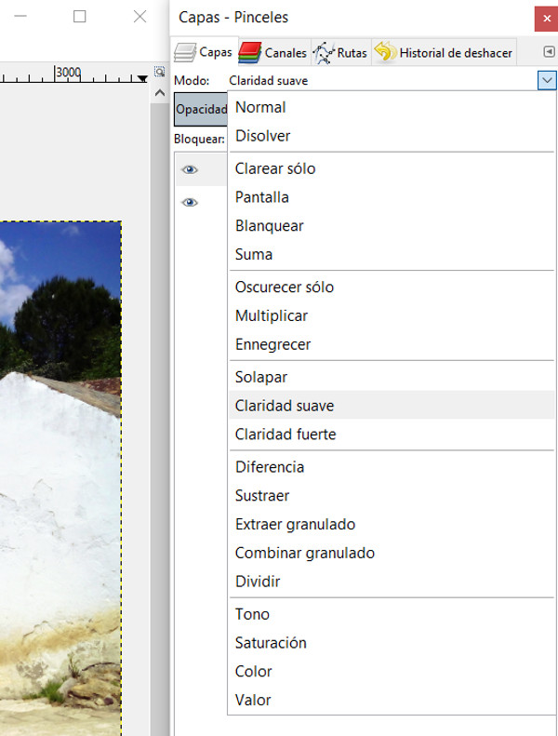Maximize the image window
The width and height of the screenshot is (558, 736).
coord(79,17)
